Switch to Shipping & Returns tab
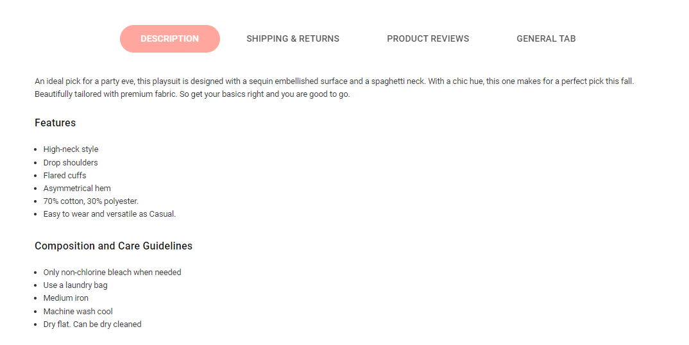 pyautogui.click(x=293, y=38)
